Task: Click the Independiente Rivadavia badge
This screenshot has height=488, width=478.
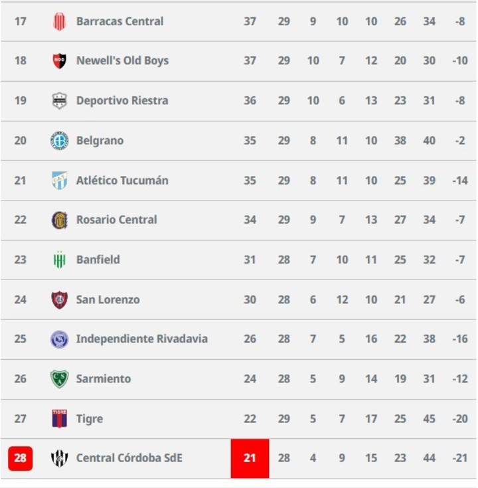Action: 59,339
